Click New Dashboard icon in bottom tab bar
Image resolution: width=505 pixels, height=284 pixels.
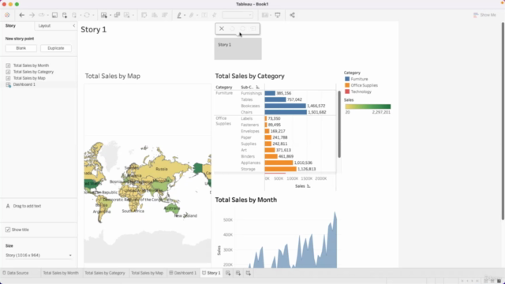click(238, 273)
